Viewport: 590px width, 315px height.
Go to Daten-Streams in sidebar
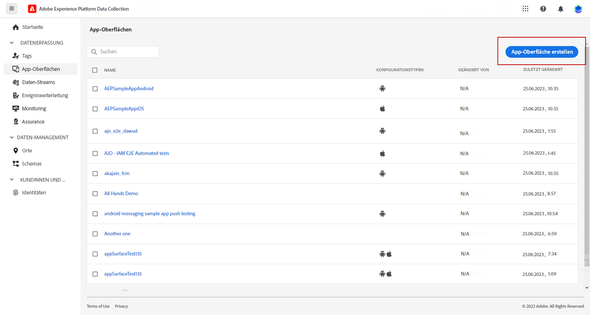coord(38,82)
